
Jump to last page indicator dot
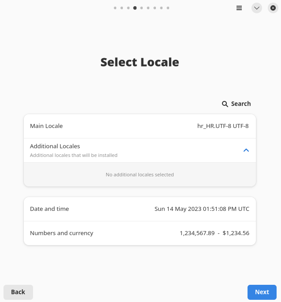click(x=168, y=8)
